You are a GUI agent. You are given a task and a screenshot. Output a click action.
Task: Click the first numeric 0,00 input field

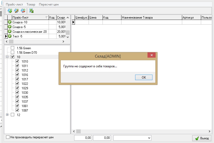[83, 138]
